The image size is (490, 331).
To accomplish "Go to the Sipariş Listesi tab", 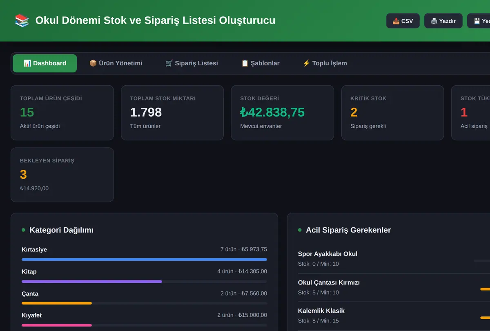I will pyautogui.click(x=192, y=63).
